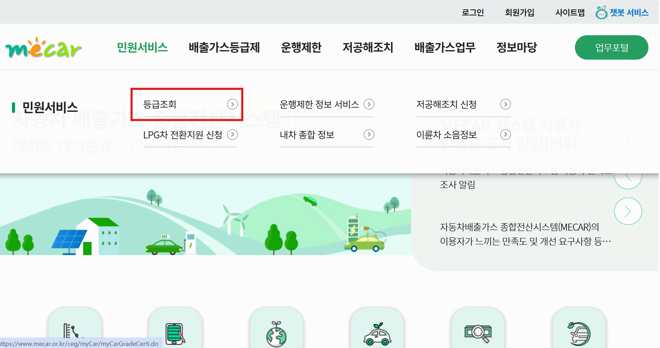Expand 저공해조치 신청 with its arrow

click(505, 104)
